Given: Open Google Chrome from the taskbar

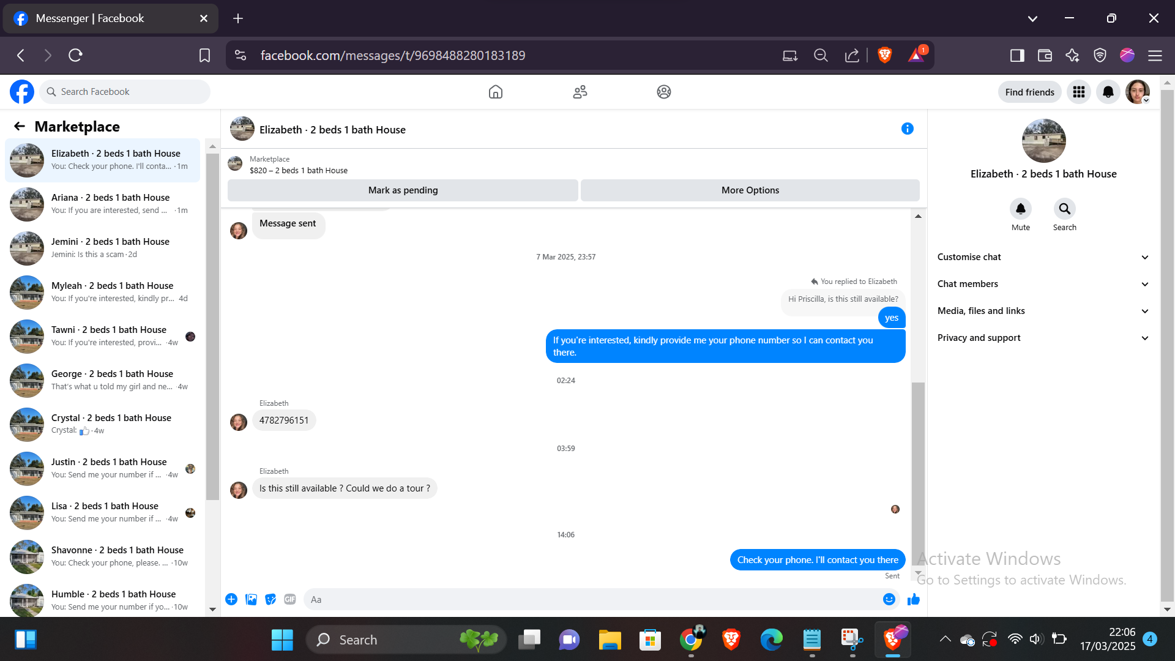Looking at the screenshot, I should coord(691,640).
